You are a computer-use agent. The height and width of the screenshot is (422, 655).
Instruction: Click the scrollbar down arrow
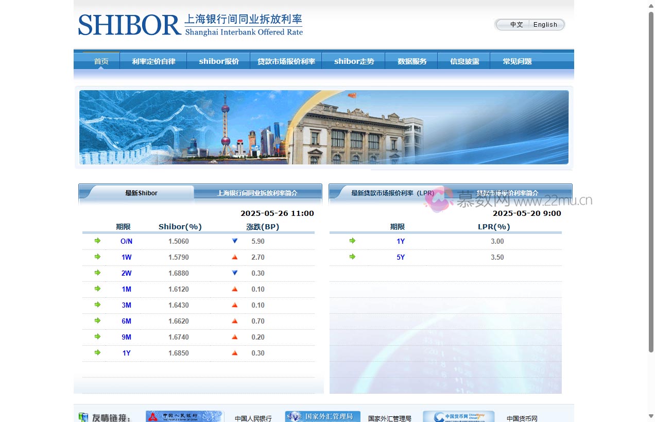(651, 416)
